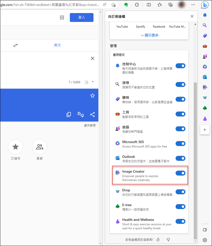Disable the Image Creator switch
Viewport: 212px width, 246px height.
[180, 173]
